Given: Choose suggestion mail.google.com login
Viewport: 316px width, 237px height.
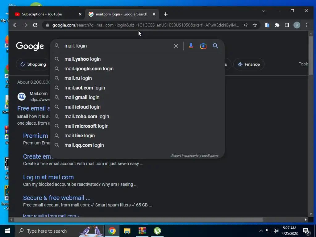Looking at the screenshot, I should [x=137, y=69].
